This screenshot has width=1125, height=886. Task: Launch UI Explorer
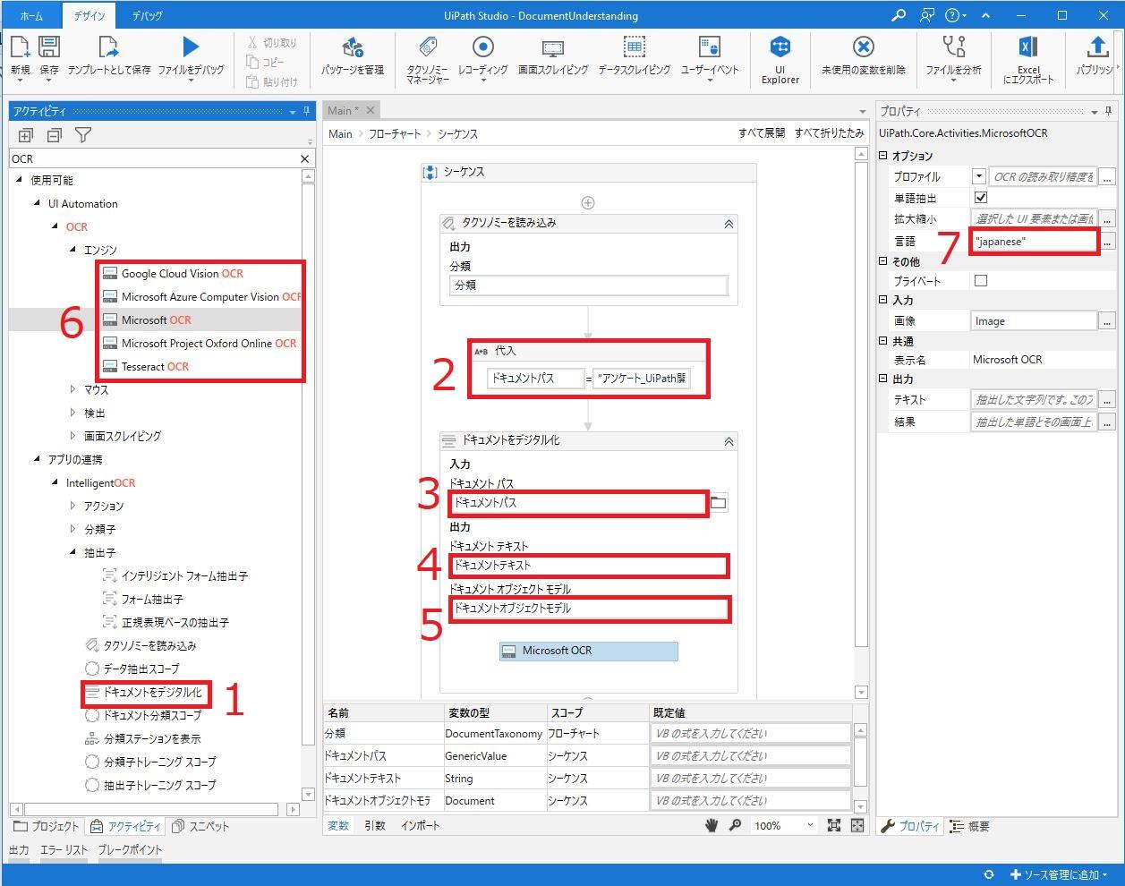coord(780,47)
